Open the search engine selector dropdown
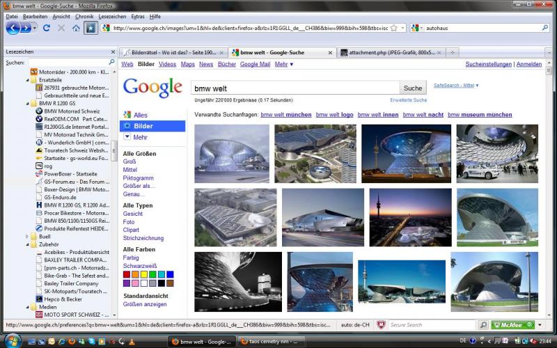557x348 pixels. coord(417,28)
